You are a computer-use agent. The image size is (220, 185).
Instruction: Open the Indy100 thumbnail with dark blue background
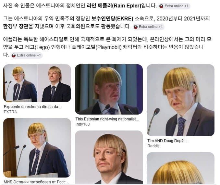tap(109, 89)
